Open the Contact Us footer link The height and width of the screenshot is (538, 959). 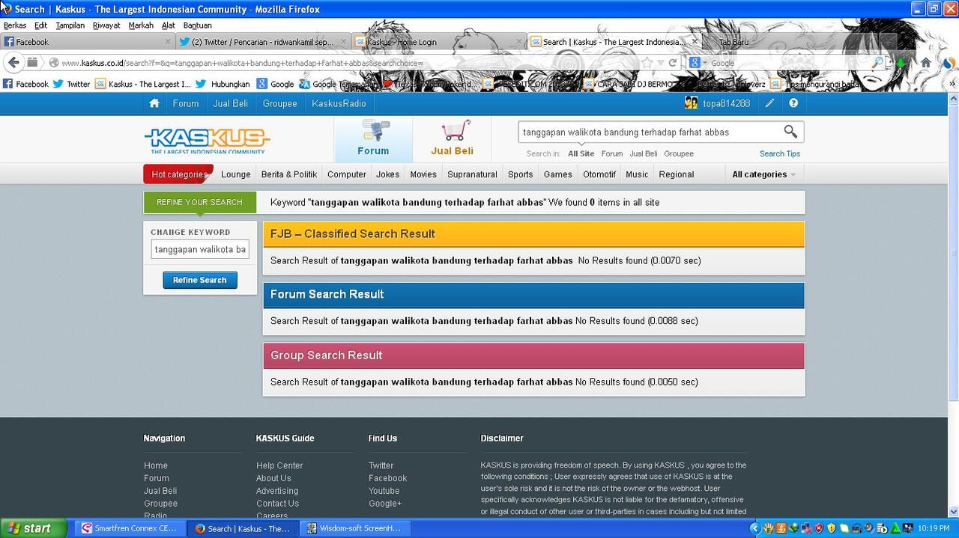coord(277,504)
